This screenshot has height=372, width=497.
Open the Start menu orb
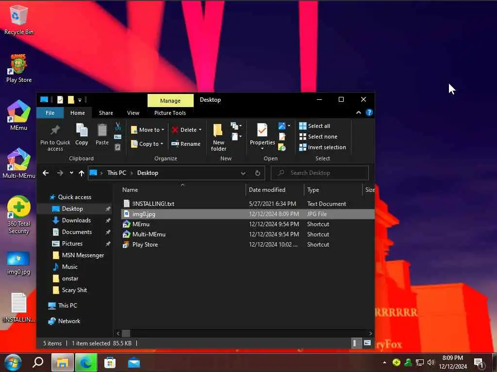click(x=13, y=363)
